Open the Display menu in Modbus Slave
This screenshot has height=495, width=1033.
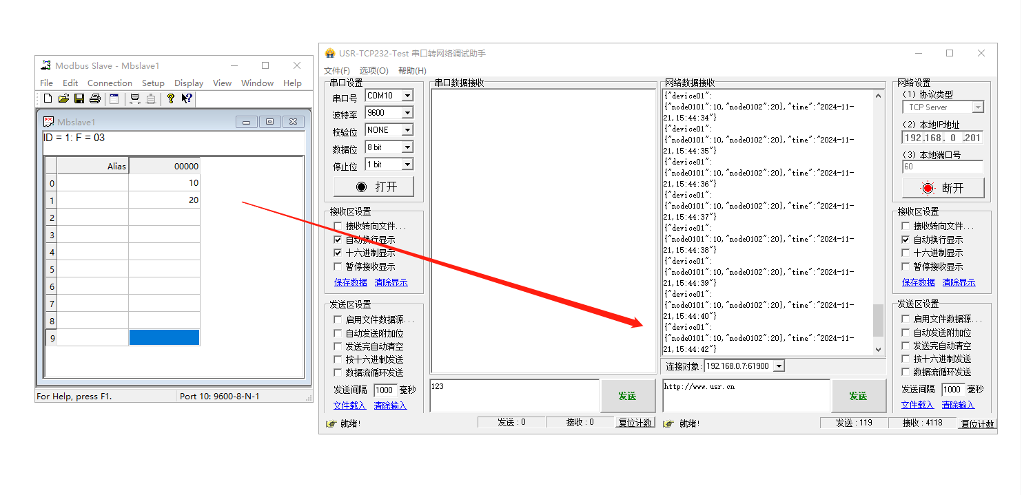coord(189,83)
